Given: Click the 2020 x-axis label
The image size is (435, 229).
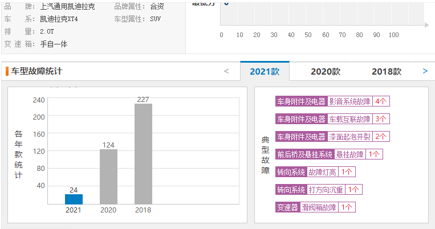Looking at the screenshot, I should tap(108, 210).
